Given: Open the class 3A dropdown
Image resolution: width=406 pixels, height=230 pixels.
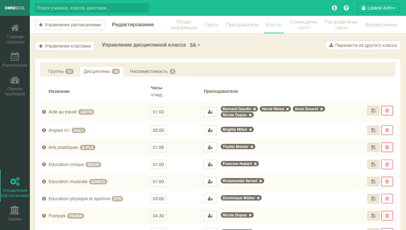Looking at the screenshot, I should pyautogui.click(x=195, y=45).
